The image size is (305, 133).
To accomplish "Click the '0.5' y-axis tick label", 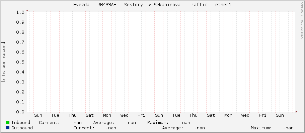I will point(20,62).
